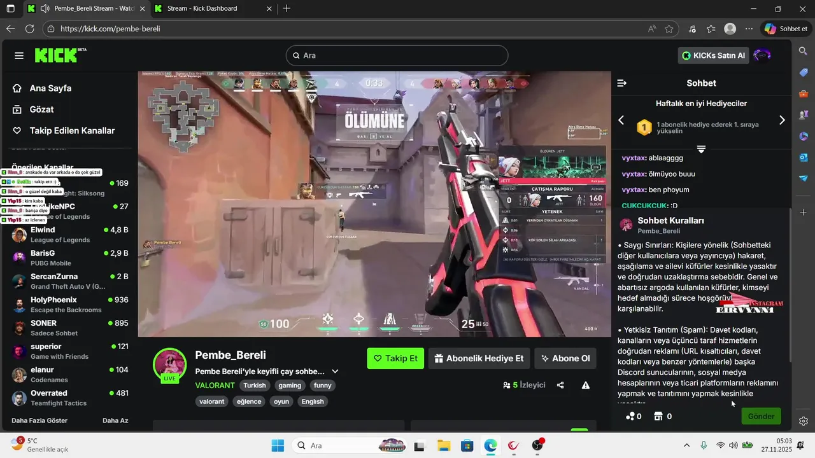This screenshot has width=815, height=458.
Task: Open the browser tab actions menu
Action: coord(10,9)
